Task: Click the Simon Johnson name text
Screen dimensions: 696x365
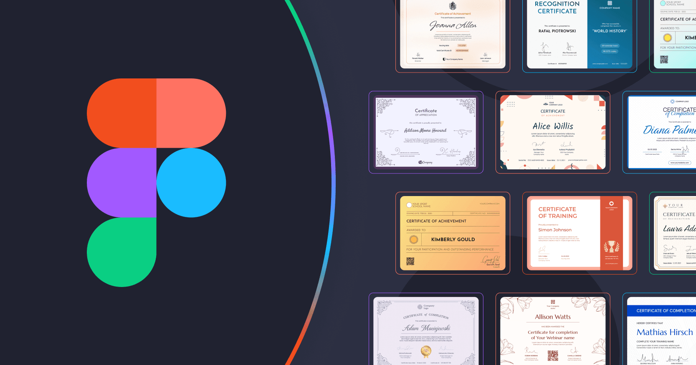Action: (555, 230)
